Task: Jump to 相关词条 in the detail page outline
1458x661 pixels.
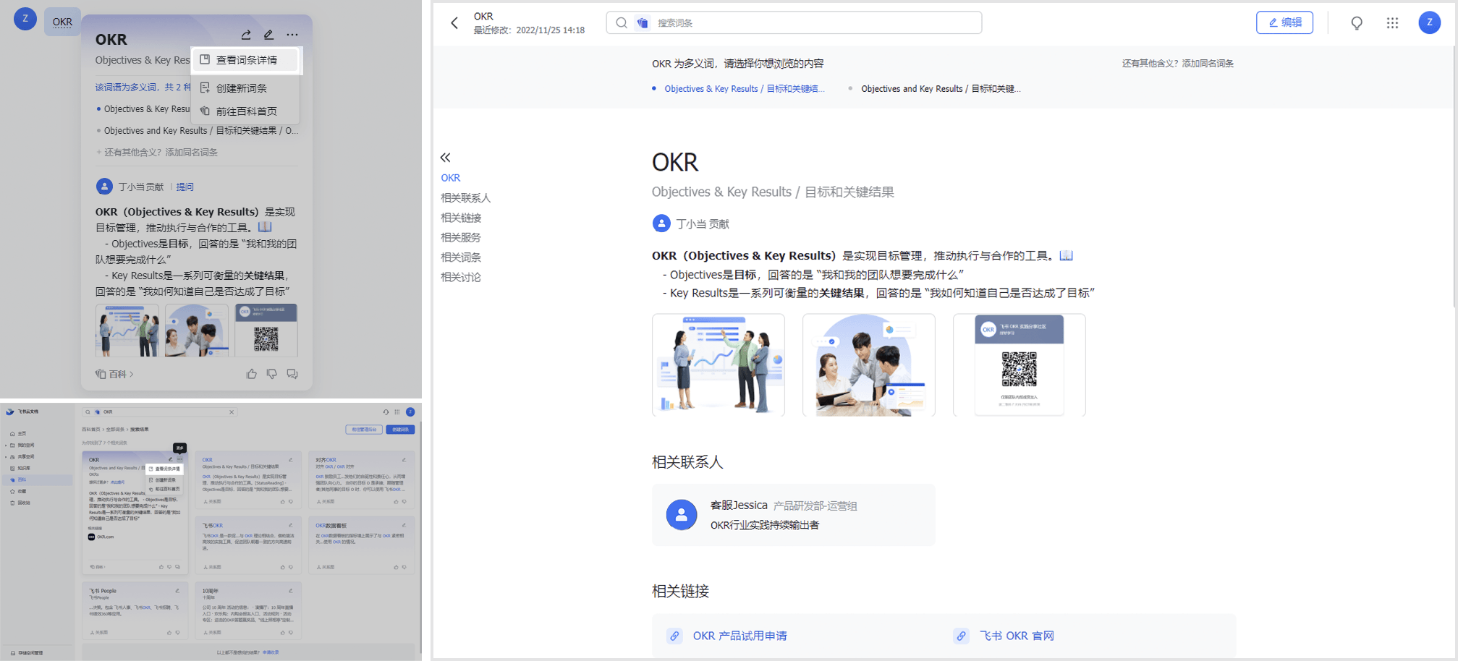Action: pyautogui.click(x=461, y=257)
